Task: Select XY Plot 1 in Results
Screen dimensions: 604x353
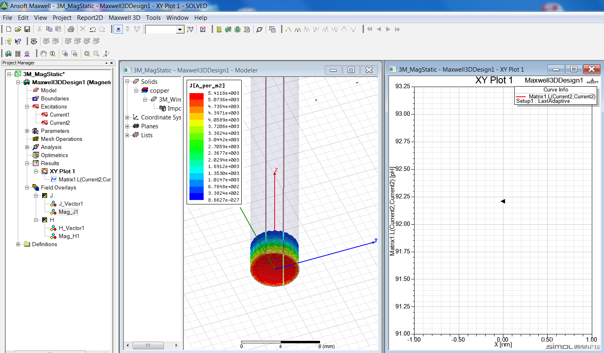Action: 62,171
